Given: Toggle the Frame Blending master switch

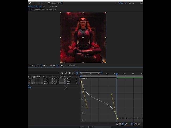Looking at the screenshot, I should [x=69, y=73].
